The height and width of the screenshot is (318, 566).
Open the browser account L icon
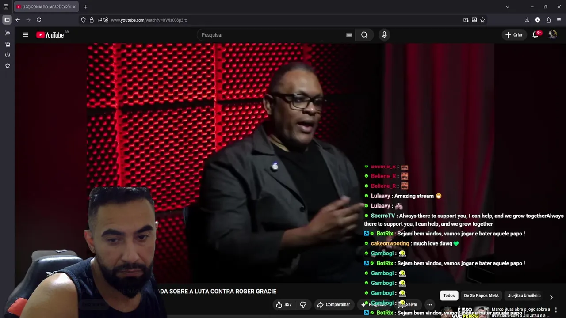coord(538,20)
